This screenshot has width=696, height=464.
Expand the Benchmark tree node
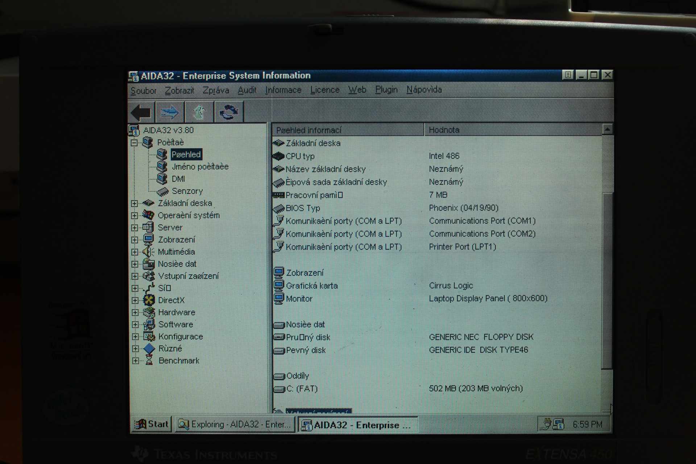point(136,361)
